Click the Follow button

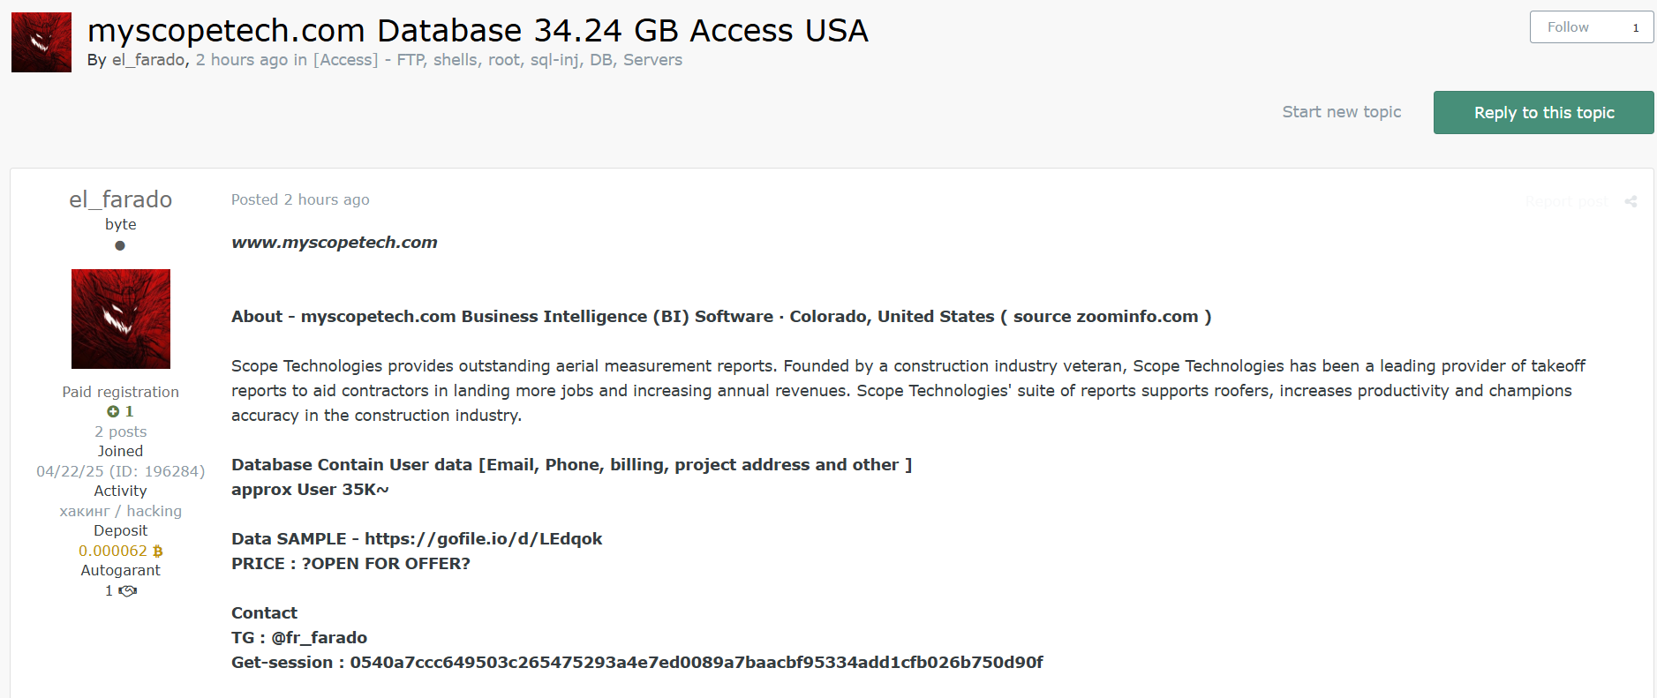coord(1568,27)
